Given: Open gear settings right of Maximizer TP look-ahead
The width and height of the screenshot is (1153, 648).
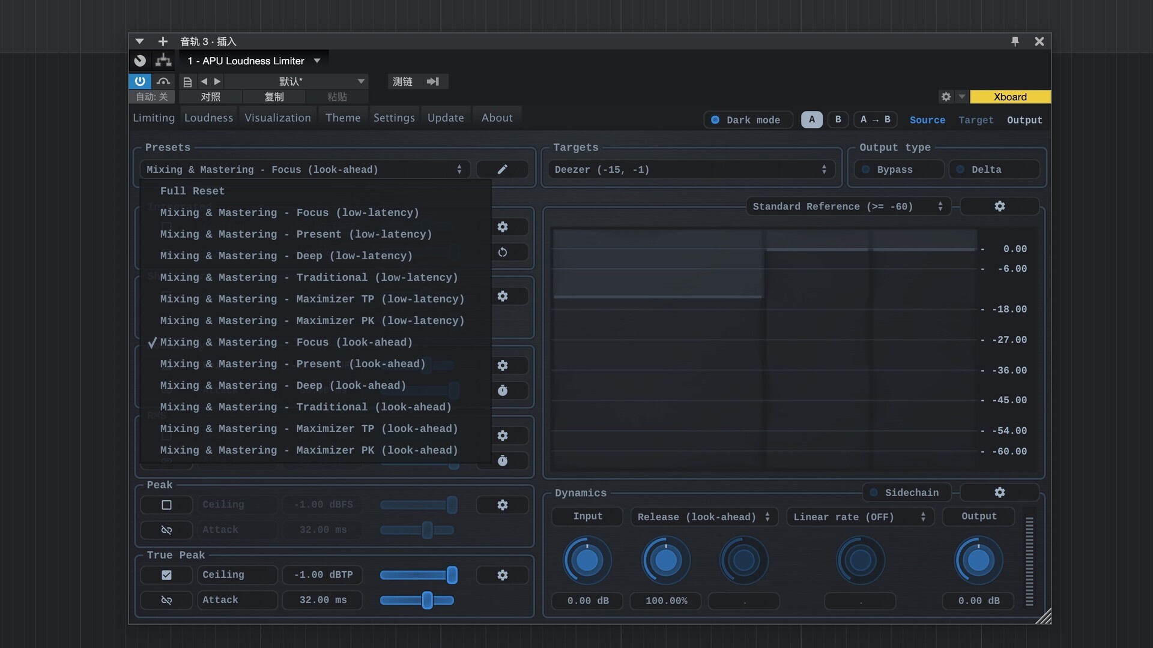Looking at the screenshot, I should [503, 436].
